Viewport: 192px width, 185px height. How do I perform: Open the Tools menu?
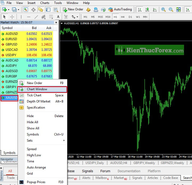[x=58, y=3]
